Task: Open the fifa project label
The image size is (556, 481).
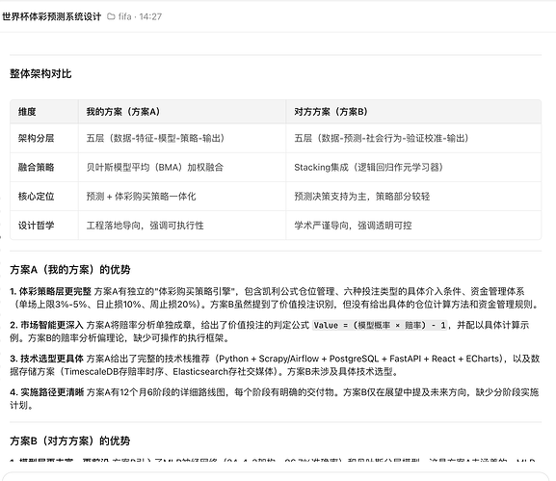Action: click(x=125, y=16)
